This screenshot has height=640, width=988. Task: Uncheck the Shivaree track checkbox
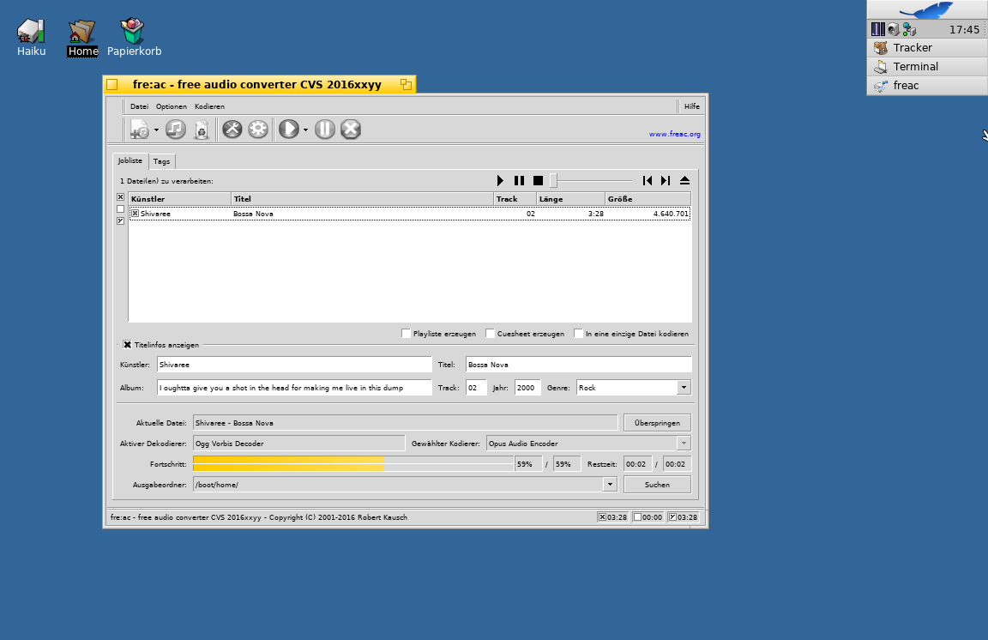click(x=135, y=214)
